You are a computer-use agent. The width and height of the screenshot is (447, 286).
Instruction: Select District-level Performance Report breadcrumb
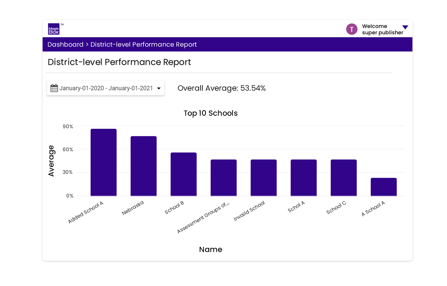coord(144,44)
